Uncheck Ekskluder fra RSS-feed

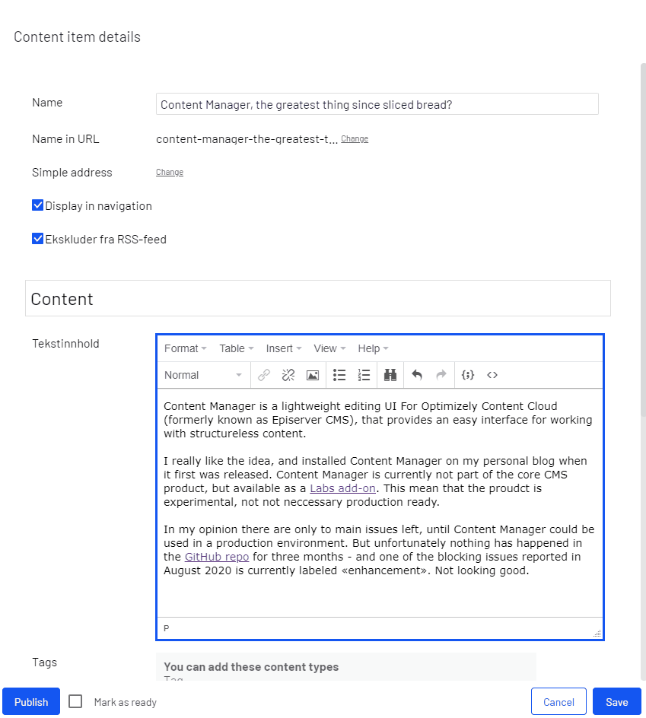coord(37,239)
